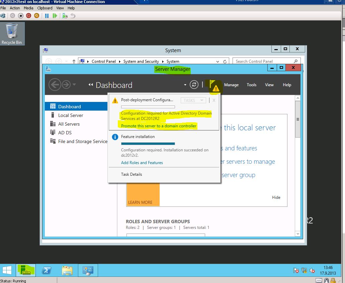Open the Server Manager View menu
This screenshot has width=345, height=283.
coord(269,85)
